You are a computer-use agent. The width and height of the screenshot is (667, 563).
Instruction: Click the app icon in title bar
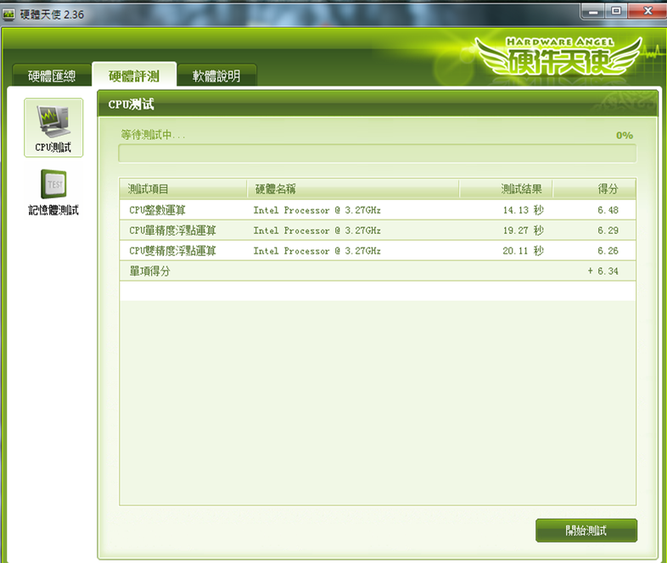pos(8,15)
